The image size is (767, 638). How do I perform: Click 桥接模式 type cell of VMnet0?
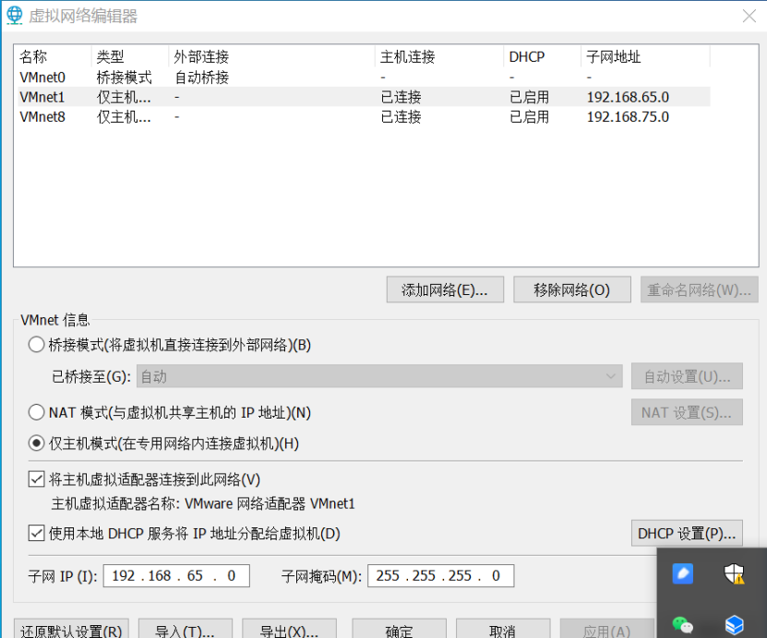(x=125, y=77)
